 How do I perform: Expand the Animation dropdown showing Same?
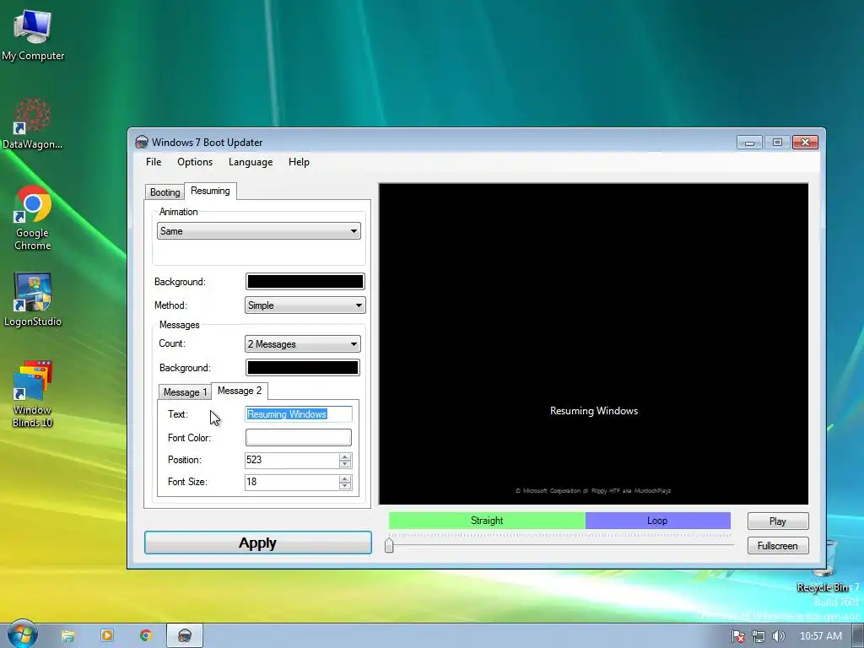tap(258, 231)
